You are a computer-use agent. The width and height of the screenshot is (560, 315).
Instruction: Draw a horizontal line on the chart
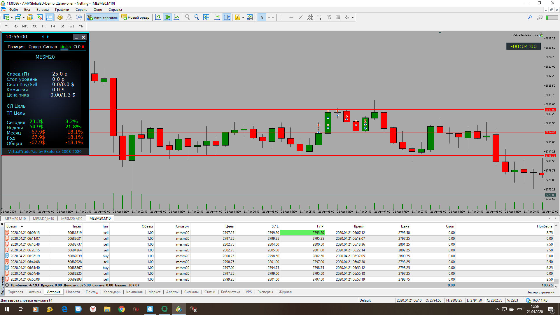tap(291, 17)
